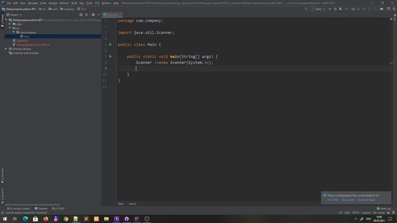The image size is (397, 223).
Task: Click Don't Ask Again link in notification
Action: (367, 200)
